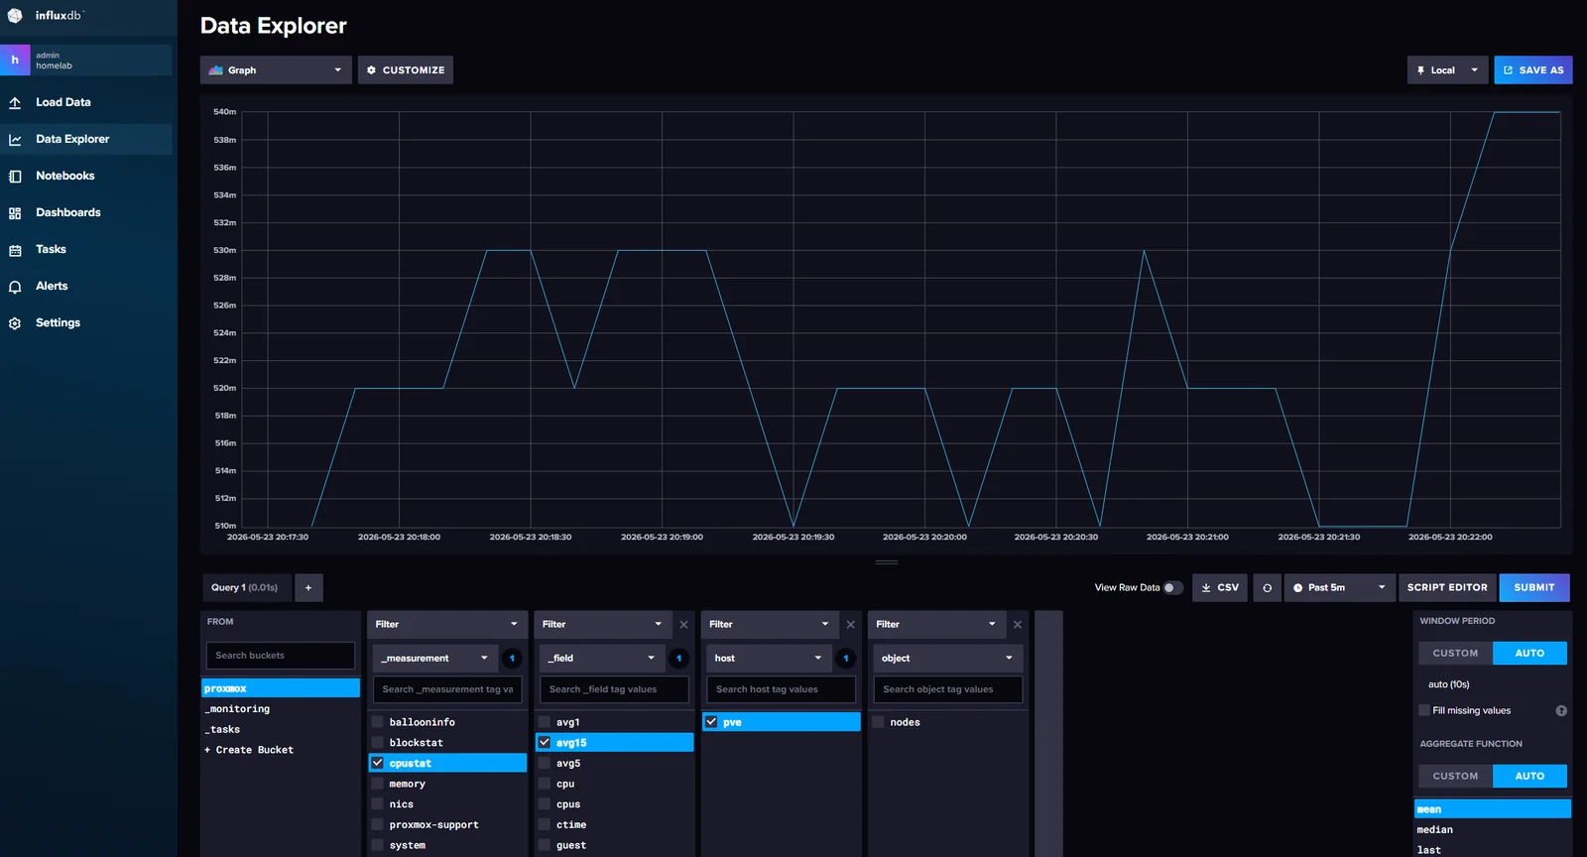Open the _field tag key dropdown
The width and height of the screenshot is (1587, 857).
601,658
